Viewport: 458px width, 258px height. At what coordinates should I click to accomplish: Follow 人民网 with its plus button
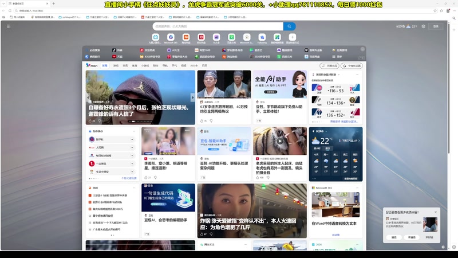(x=132, y=147)
